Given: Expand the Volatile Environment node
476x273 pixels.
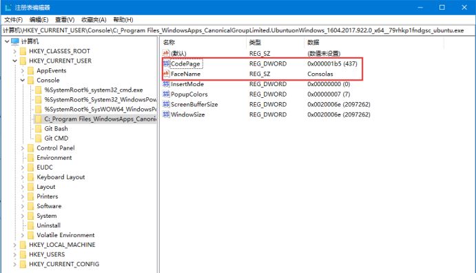Looking at the screenshot, I should tap(23, 235).
